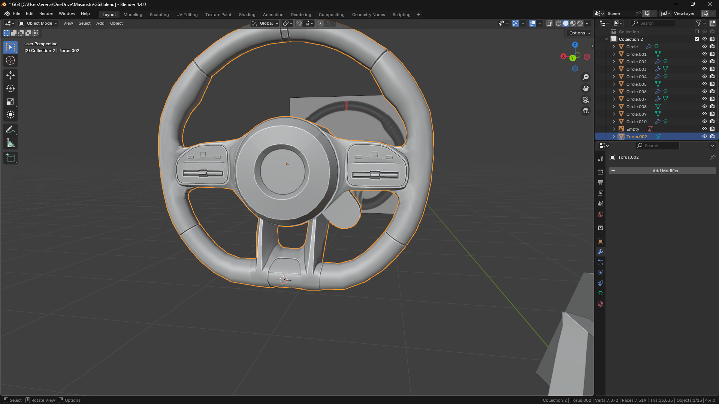Switch to rendered viewport shading
The width and height of the screenshot is (719, 404).
[580, 23]
